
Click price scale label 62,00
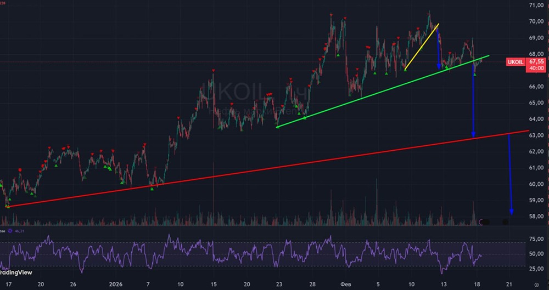pyautogui.click(x=536, y=151)
